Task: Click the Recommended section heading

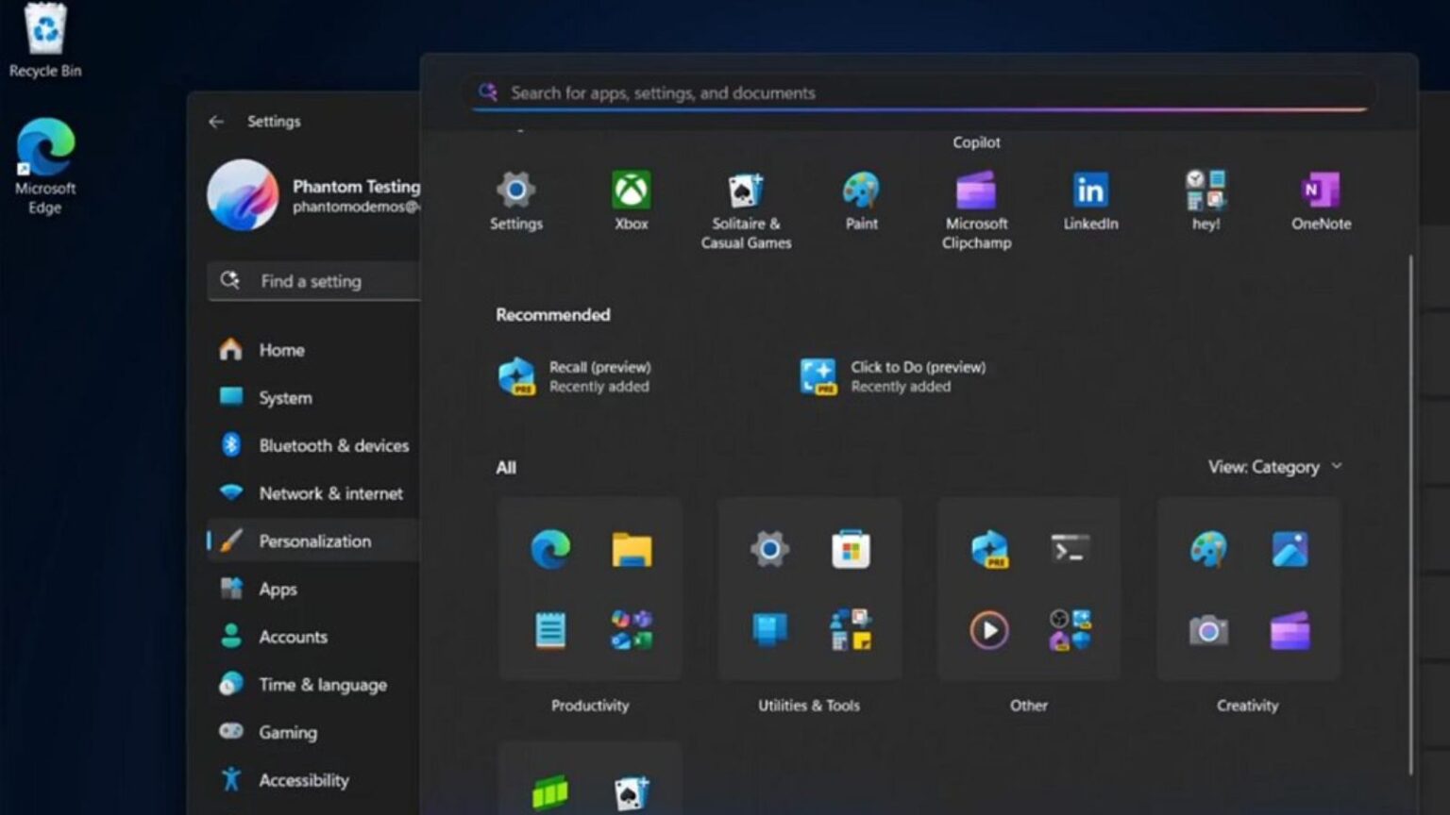Action: tap(553, 315)
